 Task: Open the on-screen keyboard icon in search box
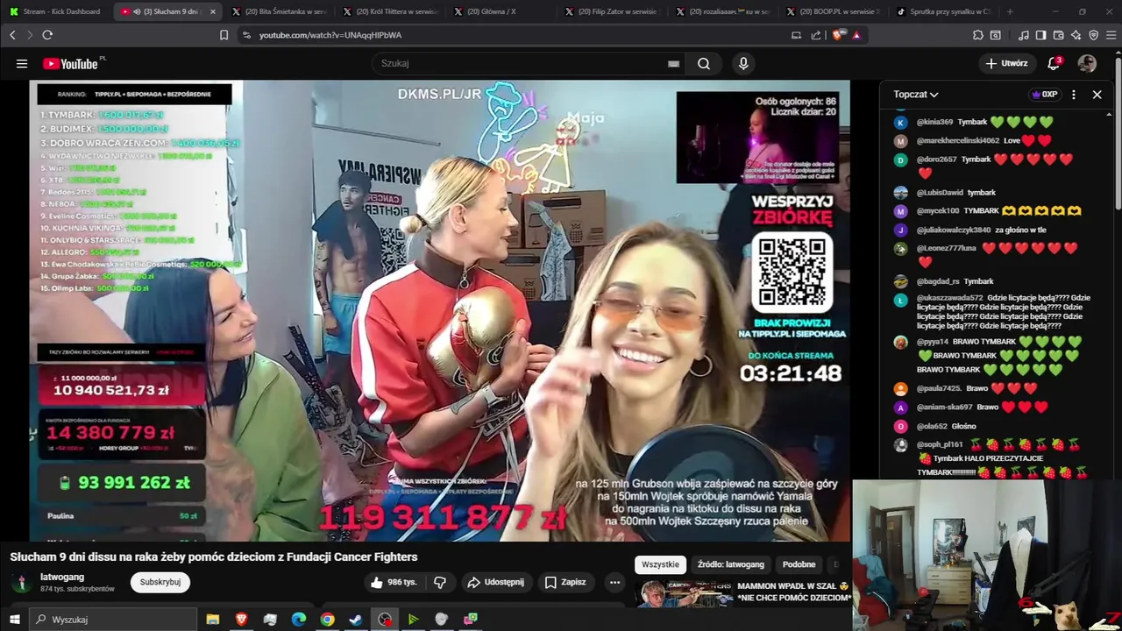(x=673, y=63)
